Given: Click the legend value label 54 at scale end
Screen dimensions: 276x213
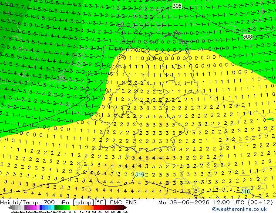Looking at the screenshot, I should tap(125, 212).
